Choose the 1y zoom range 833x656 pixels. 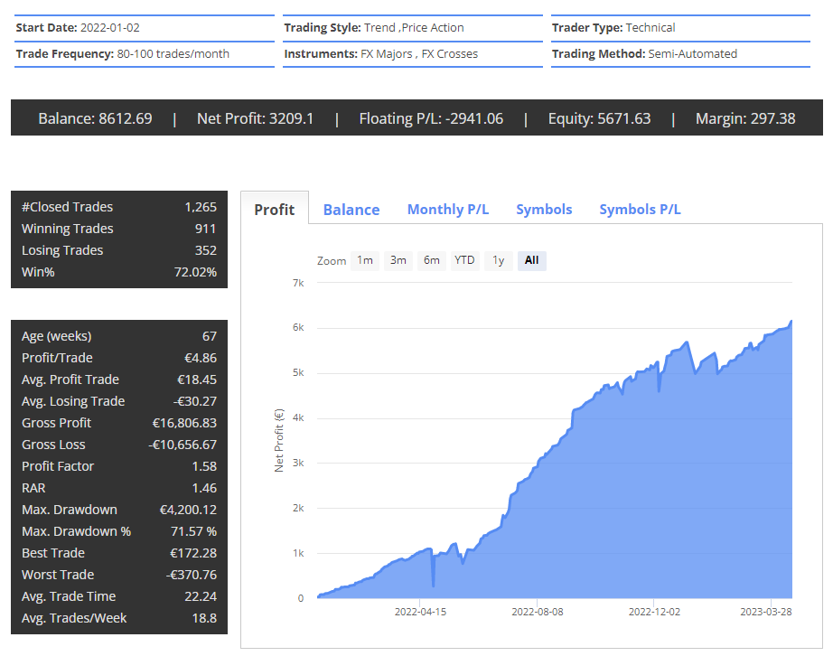tap(497, 260)
